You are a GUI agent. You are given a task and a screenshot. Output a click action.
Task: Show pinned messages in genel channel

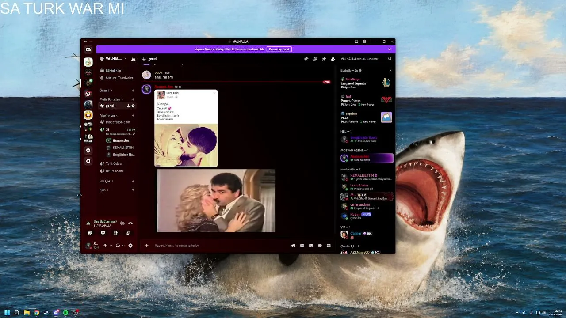click(x=324, y=59)
